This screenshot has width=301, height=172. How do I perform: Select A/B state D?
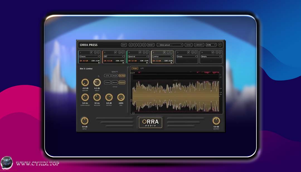(x=144, y=45)
